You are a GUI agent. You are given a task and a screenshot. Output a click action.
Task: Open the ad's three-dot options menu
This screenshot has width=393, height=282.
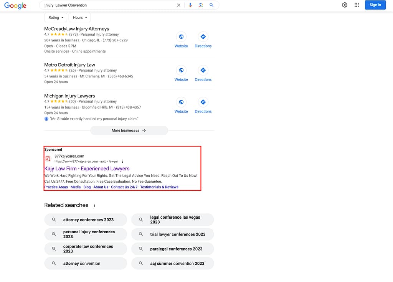(122, 162)
